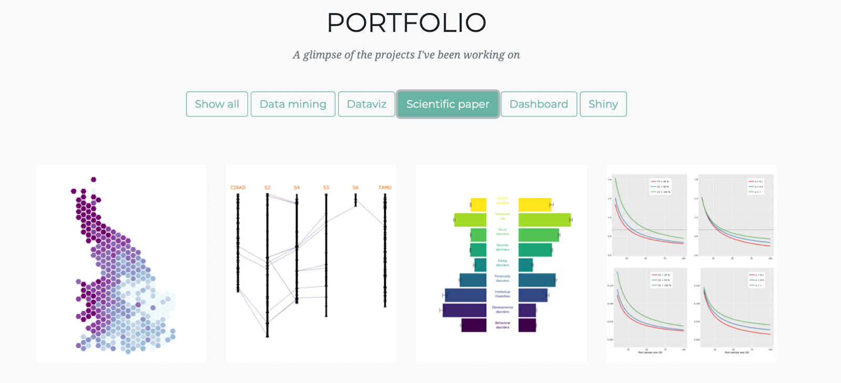
Task: Click the PORTFOLIO heading
Action: point(406,23)
